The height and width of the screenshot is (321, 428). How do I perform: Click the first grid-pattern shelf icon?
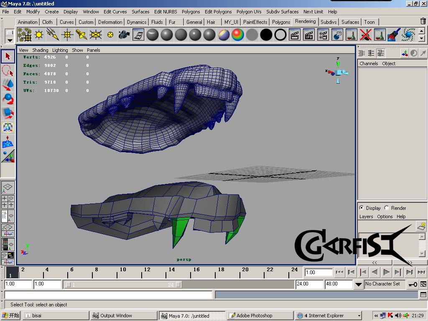25,35
